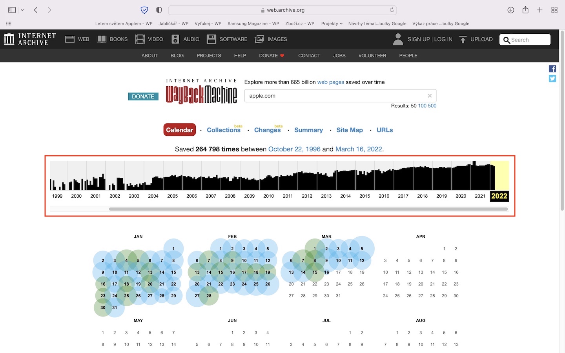The width and height of the screenshot is (565, 353).
Task: Open the favorites apps grid icon
Action: tap(9, 24)
